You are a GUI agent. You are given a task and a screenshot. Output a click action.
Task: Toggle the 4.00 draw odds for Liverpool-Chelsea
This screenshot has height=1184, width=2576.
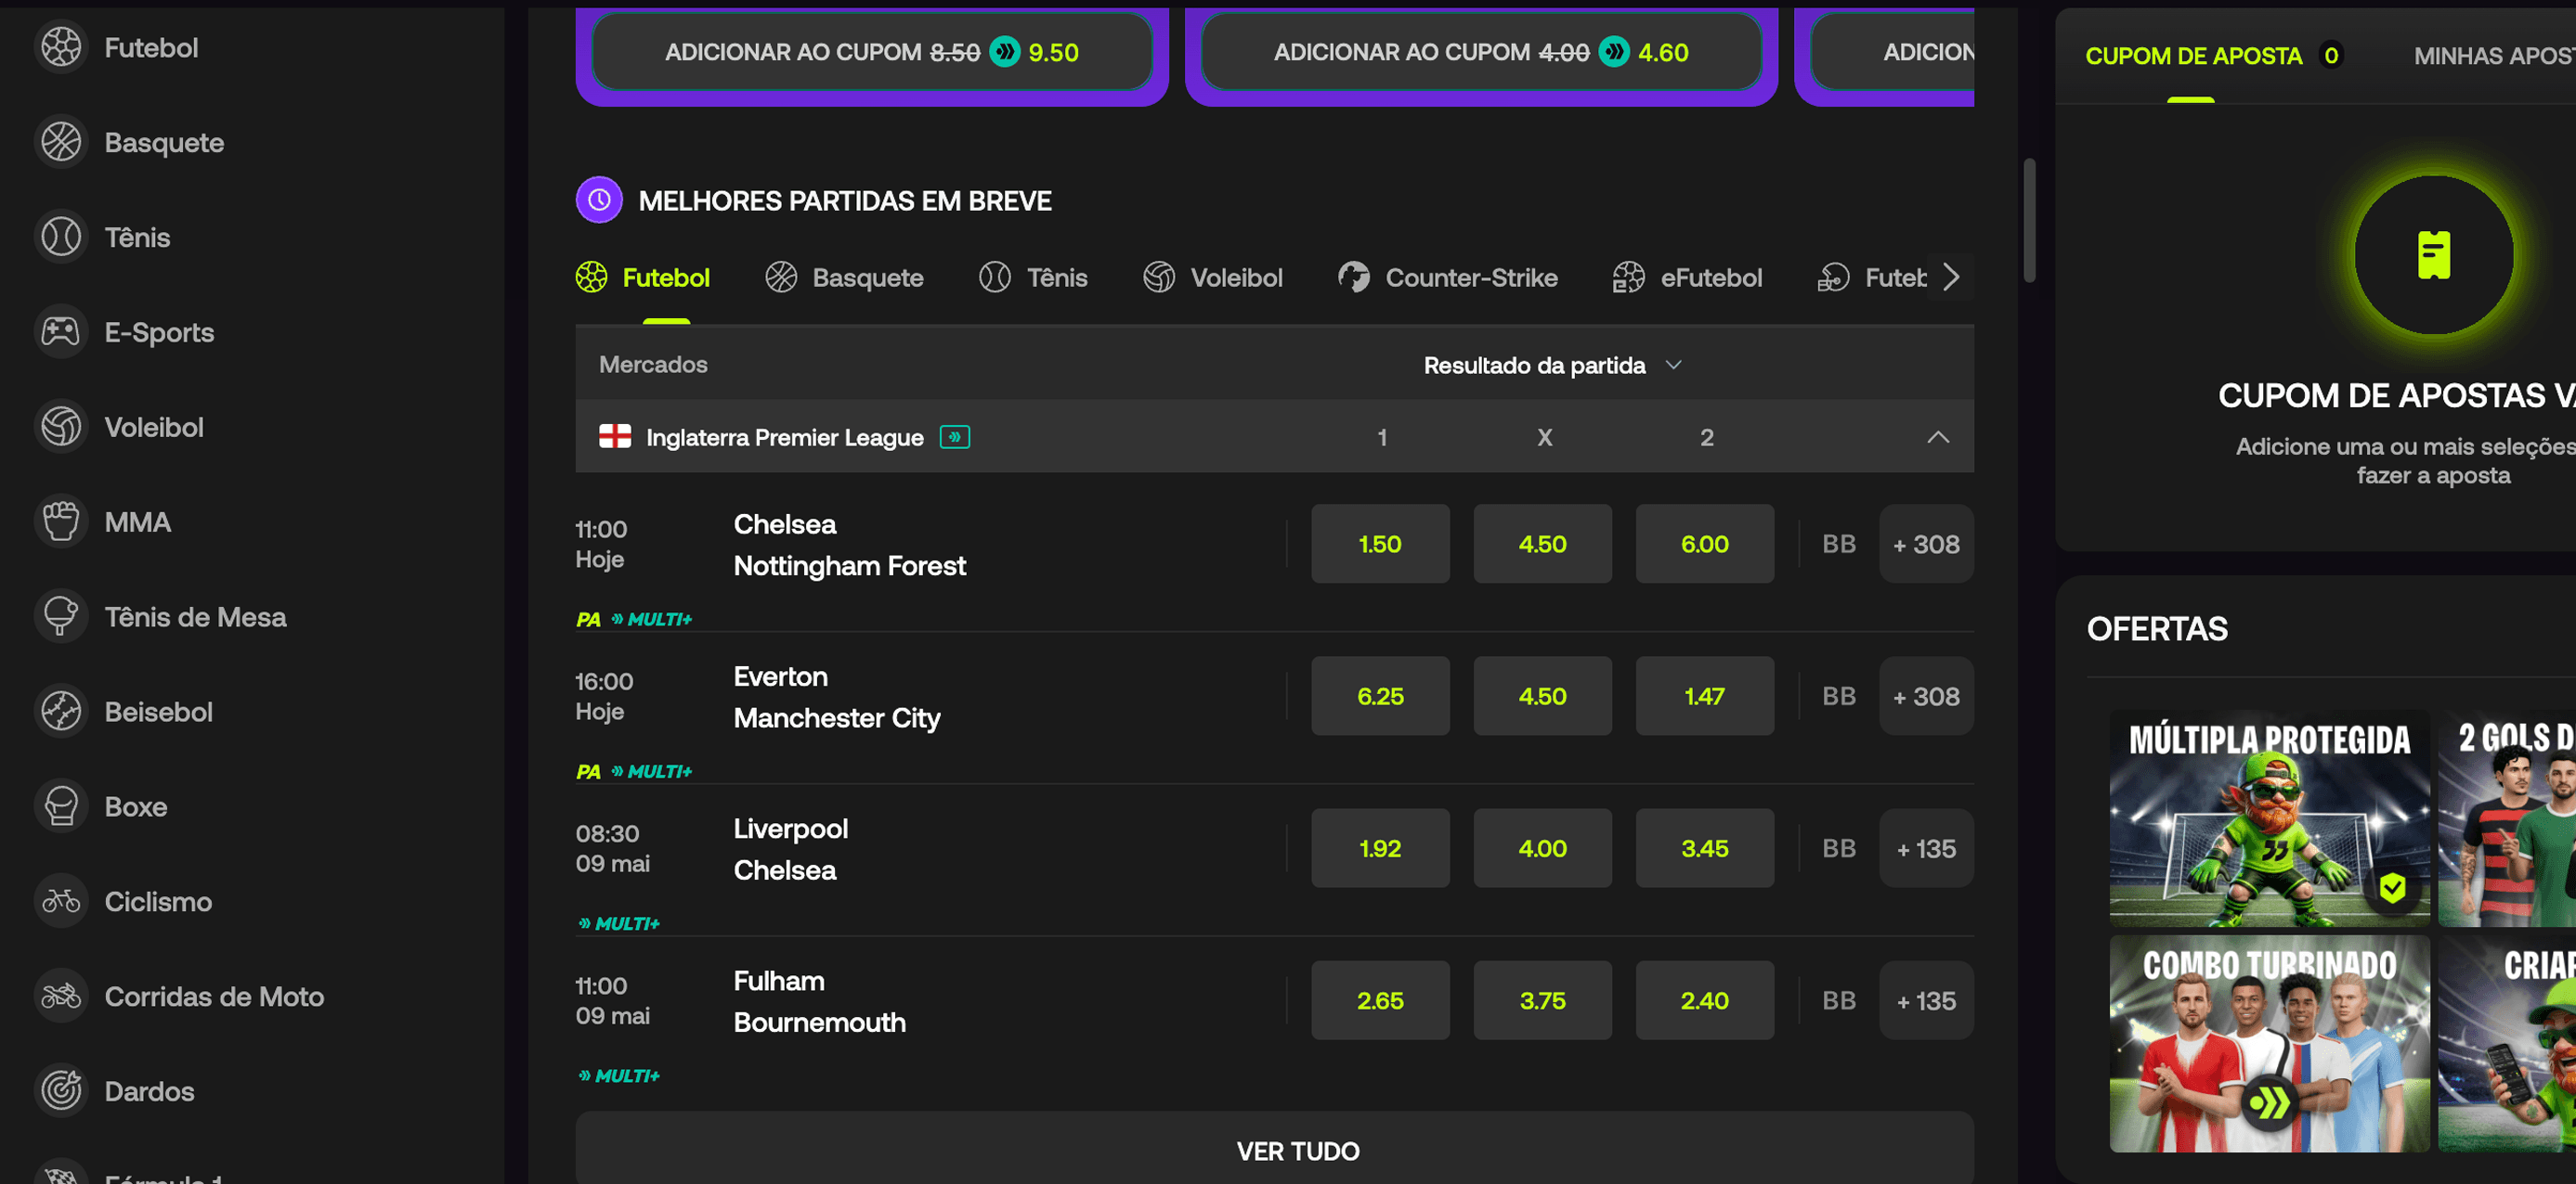tap(1542, 848)
